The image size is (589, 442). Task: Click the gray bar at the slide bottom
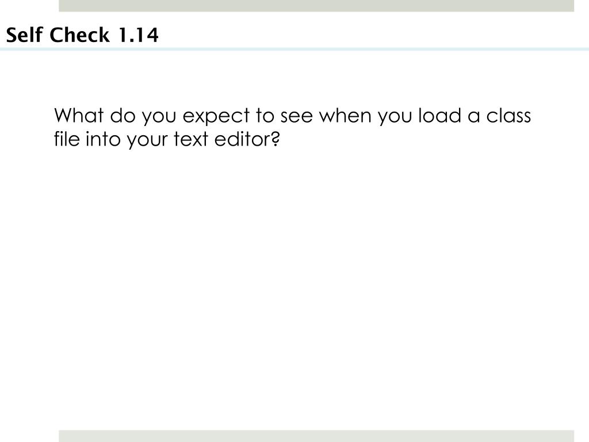click(x=316, y=436)
